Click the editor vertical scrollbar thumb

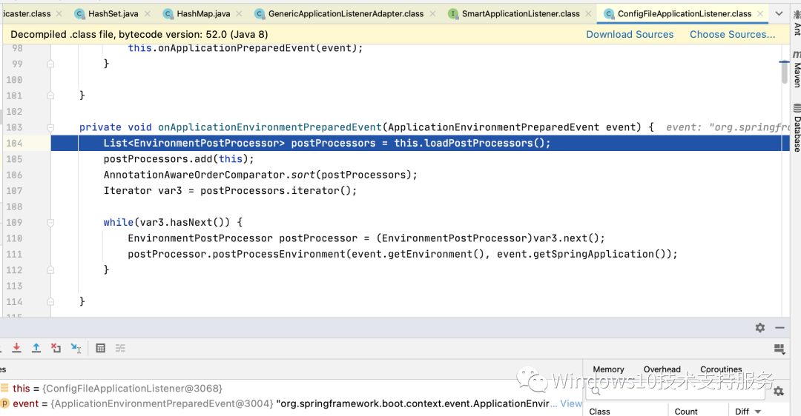point(785,73)
